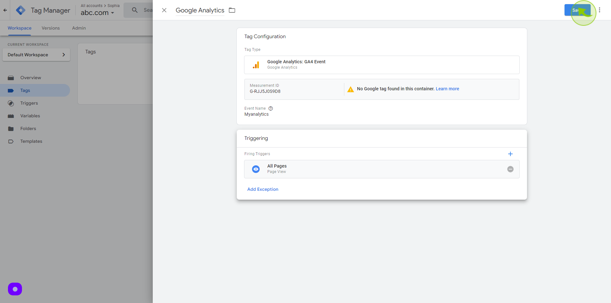This screenshot has width=611, height=303.
Task: Open the three-dot more options menu
Action: (x=600, y=10)
